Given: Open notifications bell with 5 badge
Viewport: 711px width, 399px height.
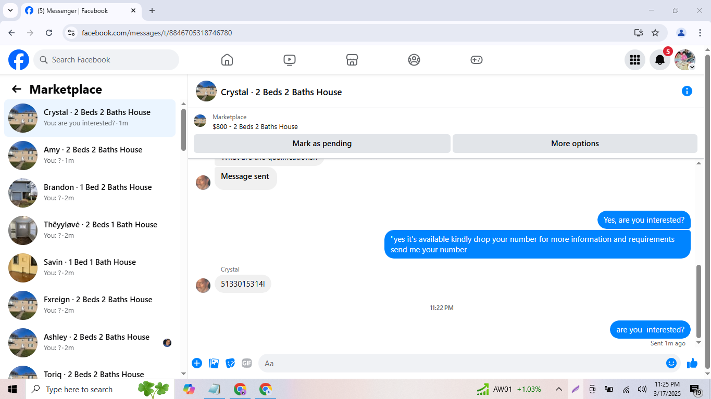Looking at the screenshot, I should pos(660,60).
